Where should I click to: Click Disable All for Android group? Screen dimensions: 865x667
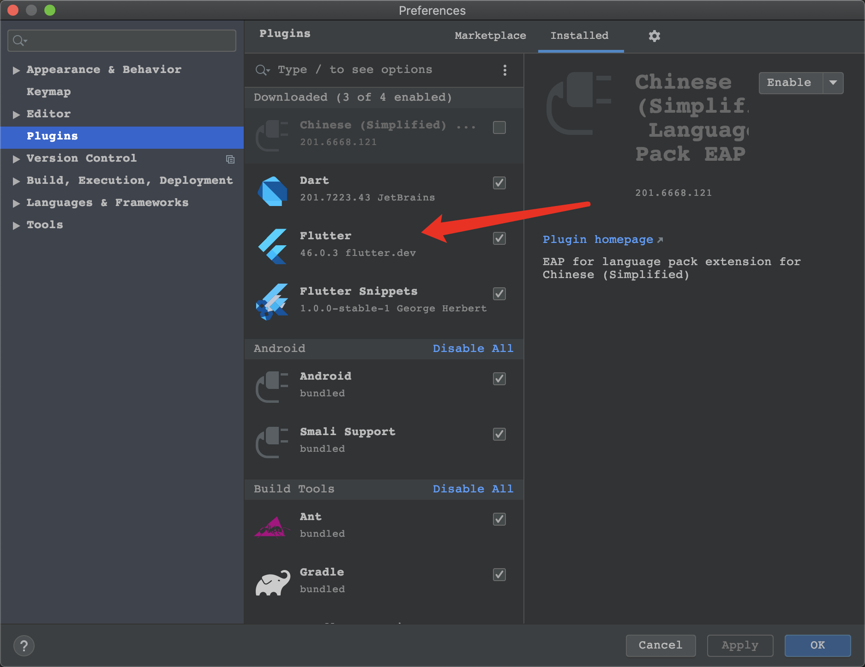coord(473,349)
